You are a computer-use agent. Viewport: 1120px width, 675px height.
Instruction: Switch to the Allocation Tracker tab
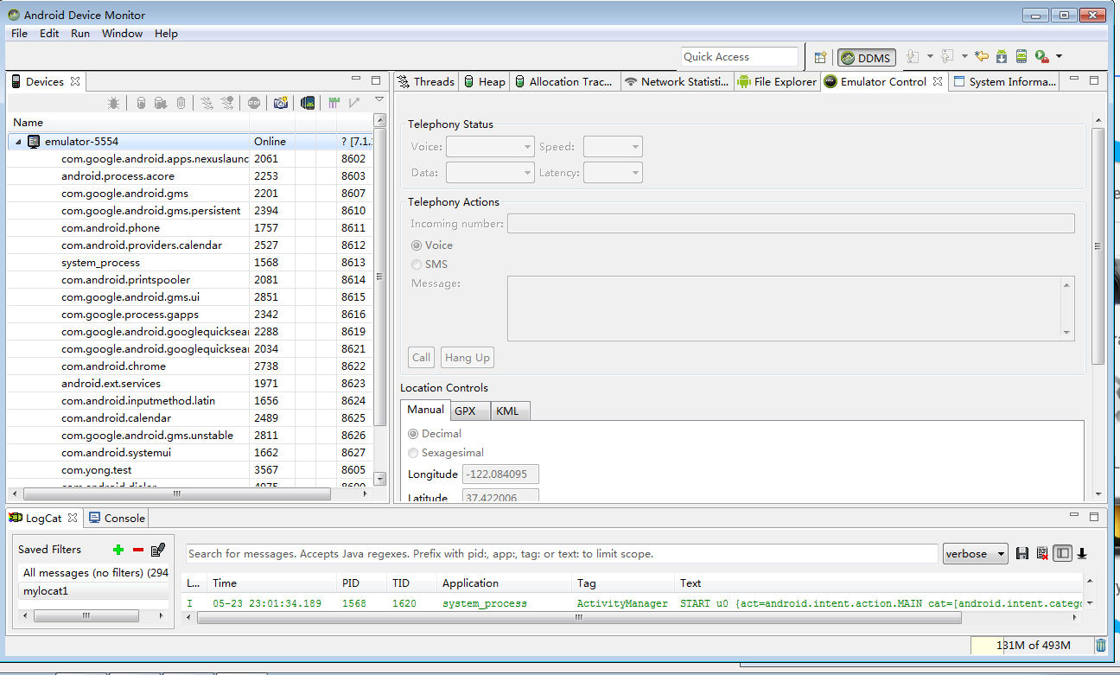(563, 82)
